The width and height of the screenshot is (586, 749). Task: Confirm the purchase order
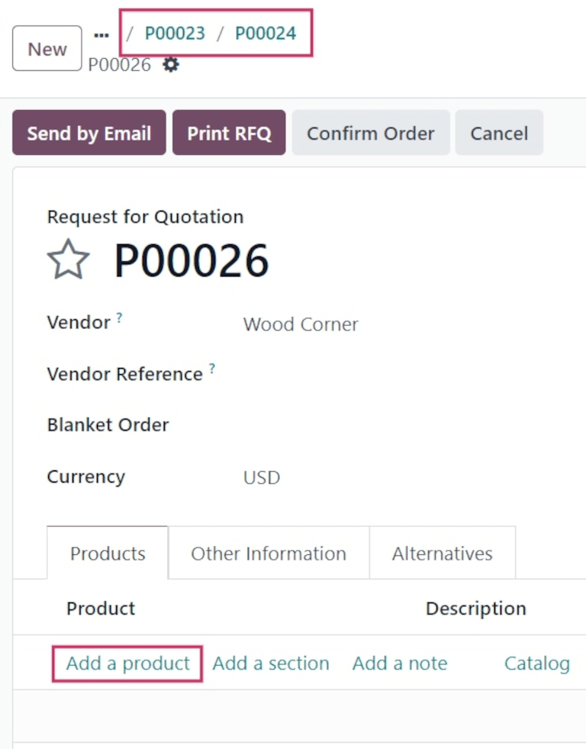click(x=370, y=133)
